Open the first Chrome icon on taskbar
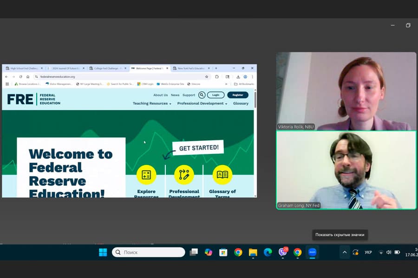This screenshot has width=418, height=278. [x=238, y=252]
